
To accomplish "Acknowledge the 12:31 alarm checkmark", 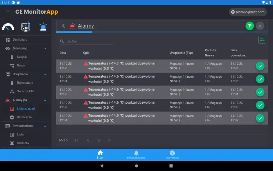I will [260, 118].
